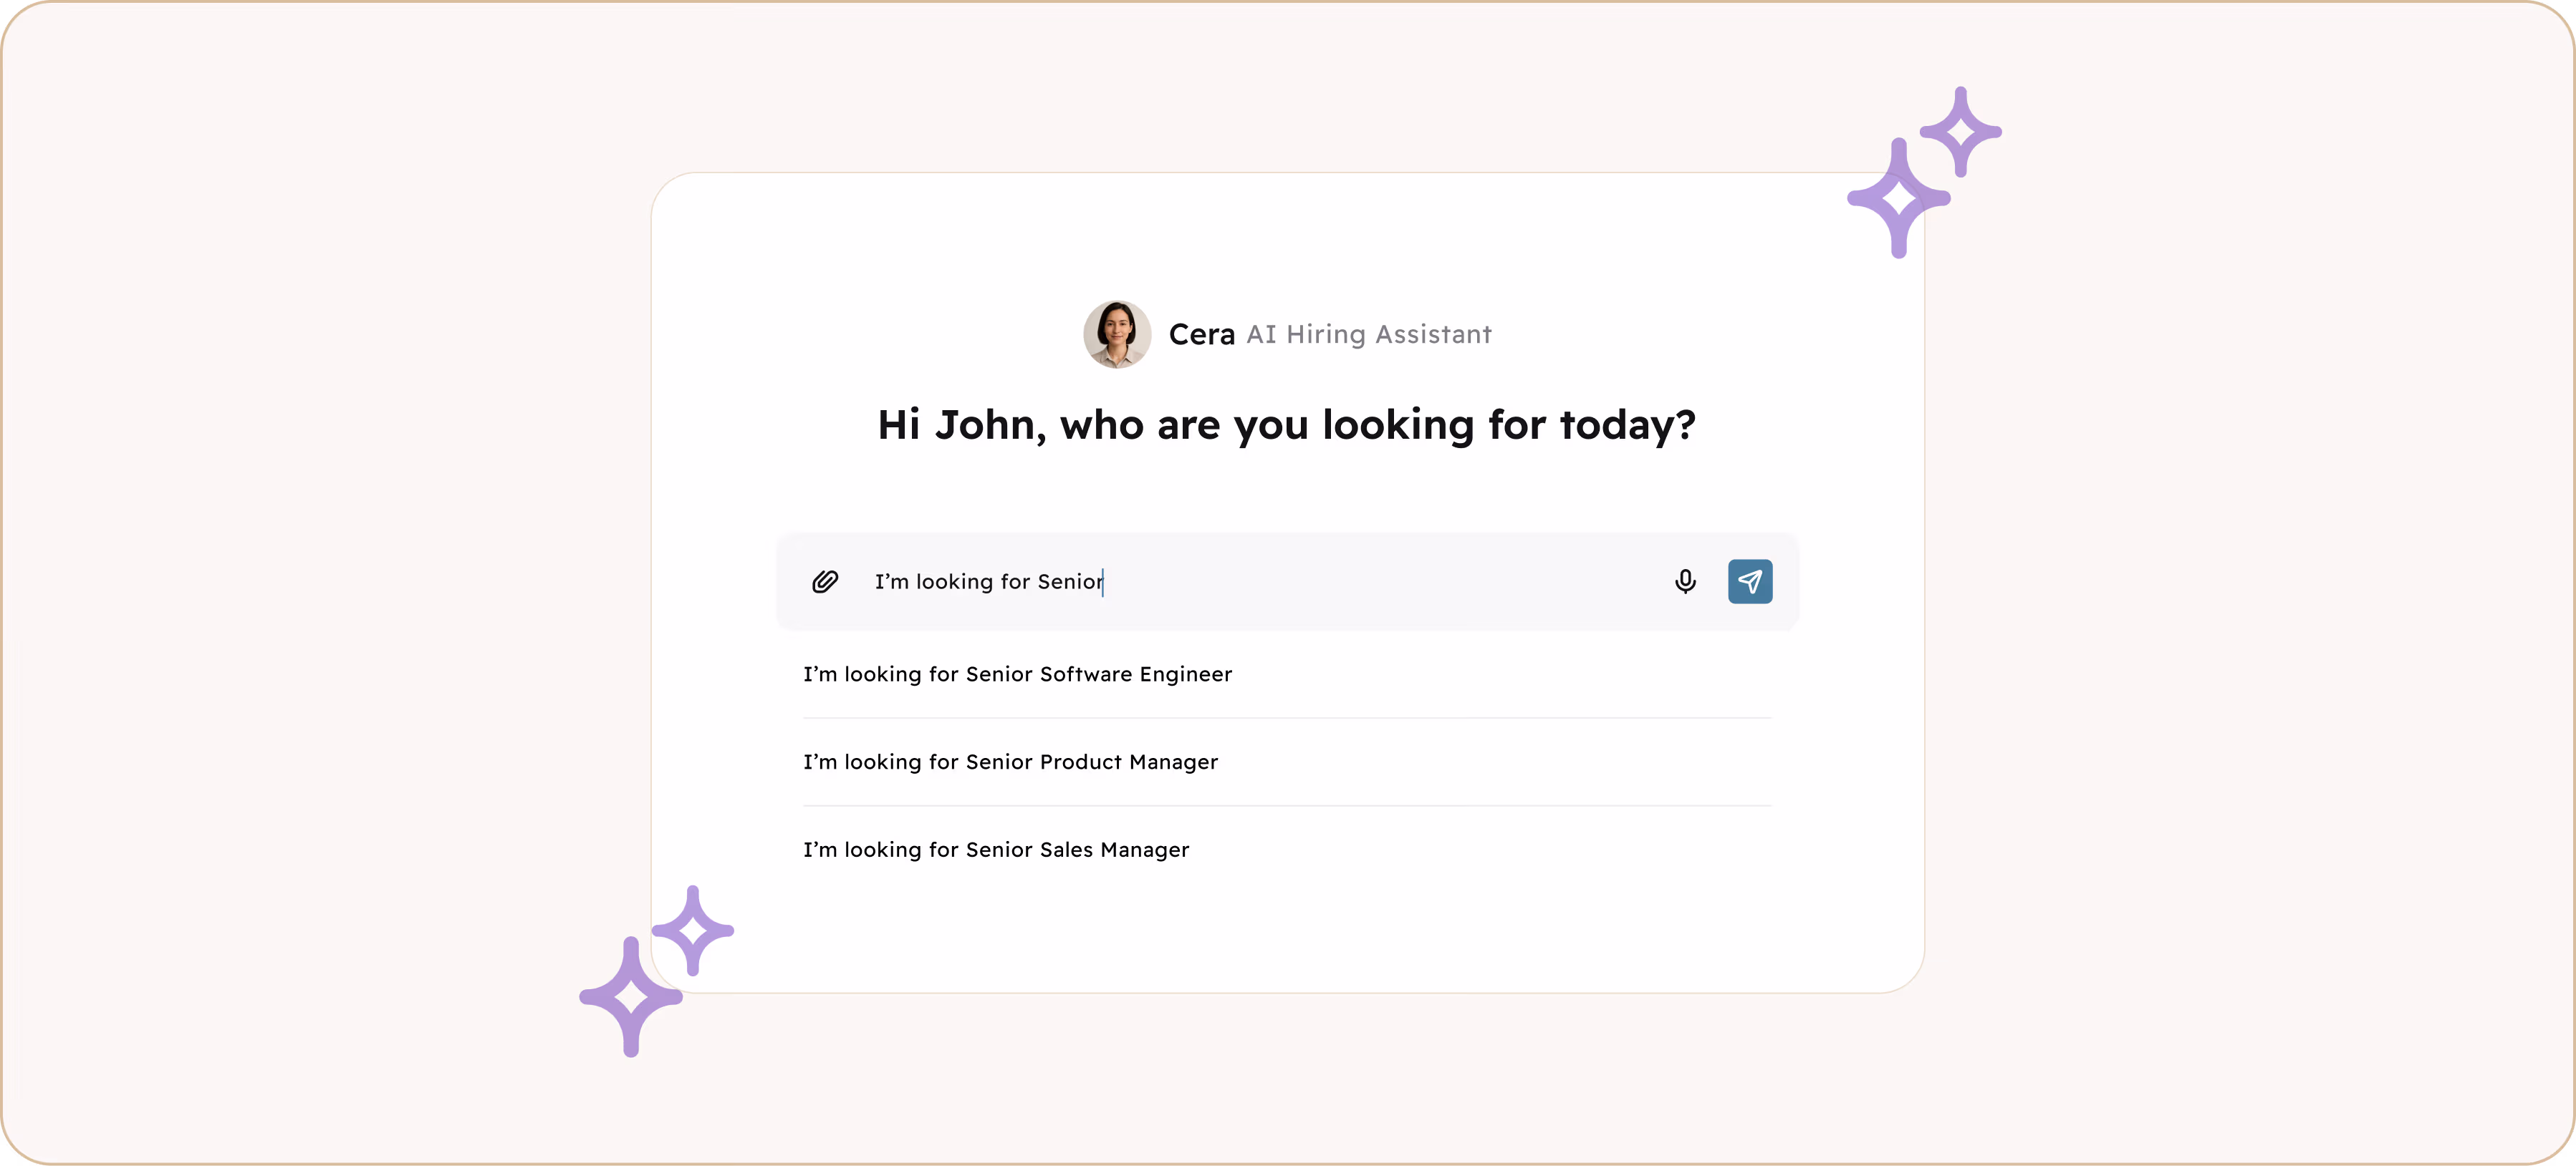Click the text field containing "I'm looking for Senior"

(x=988, y=581)
